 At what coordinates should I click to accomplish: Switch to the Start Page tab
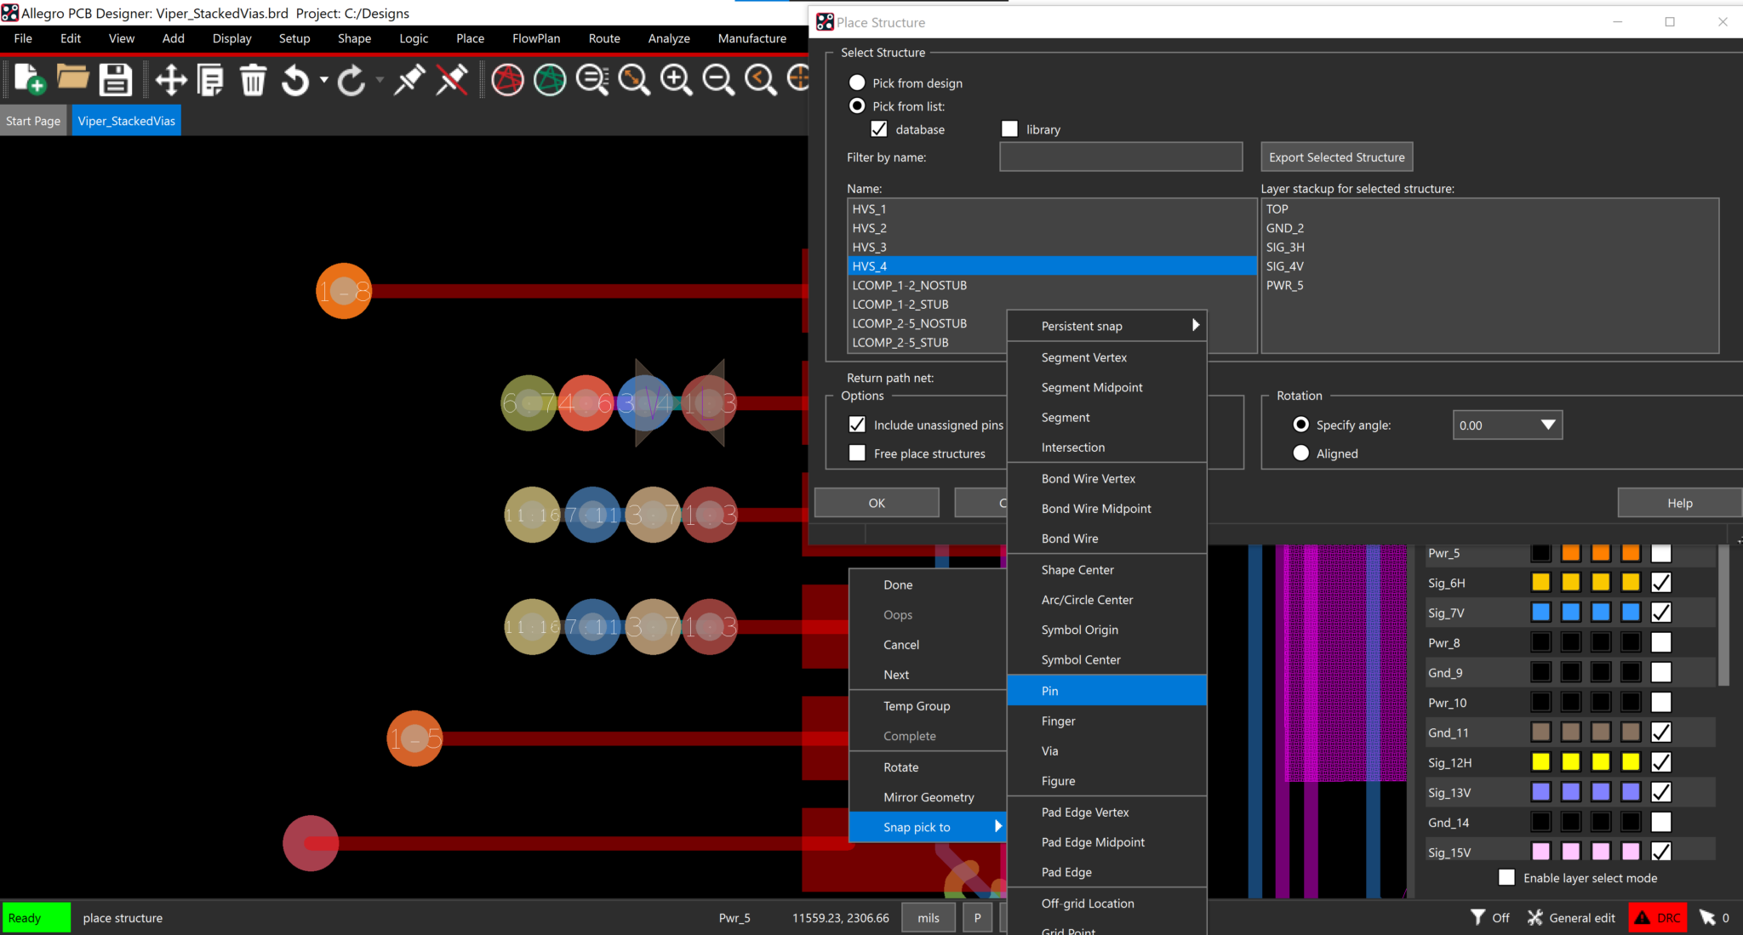(33, 120)
